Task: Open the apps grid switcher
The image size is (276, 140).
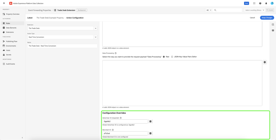Action: (x=254, y=3)
